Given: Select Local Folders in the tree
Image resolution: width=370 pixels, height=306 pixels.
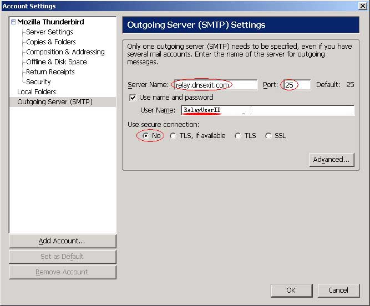Looking at the screenshot, I should pos(36,92).
